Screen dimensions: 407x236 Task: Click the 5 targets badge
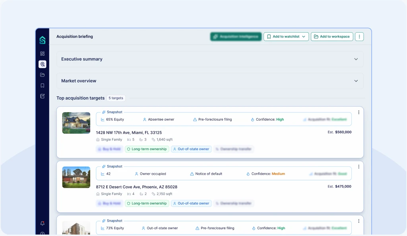tap(116, 98)
